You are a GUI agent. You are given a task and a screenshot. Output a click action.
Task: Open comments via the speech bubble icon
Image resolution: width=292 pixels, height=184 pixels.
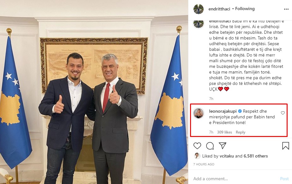click(210, 146)
